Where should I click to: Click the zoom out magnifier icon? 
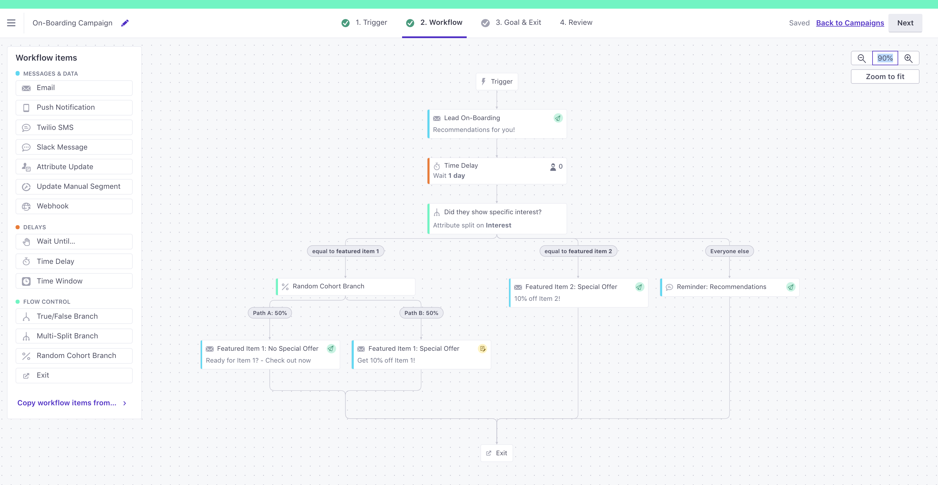(x=862, y=58)
